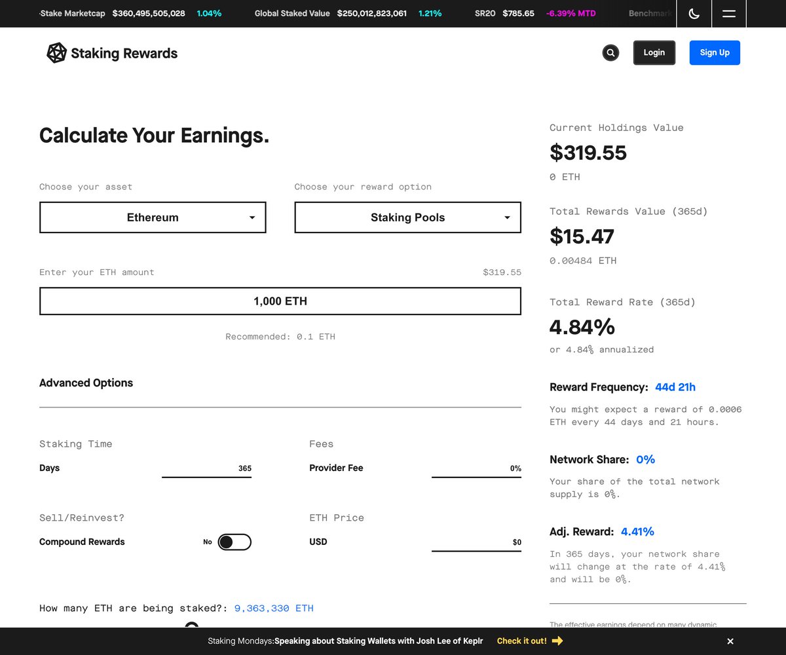
Task: Close the Staking Mondays banner
Action: coord(730,641)
